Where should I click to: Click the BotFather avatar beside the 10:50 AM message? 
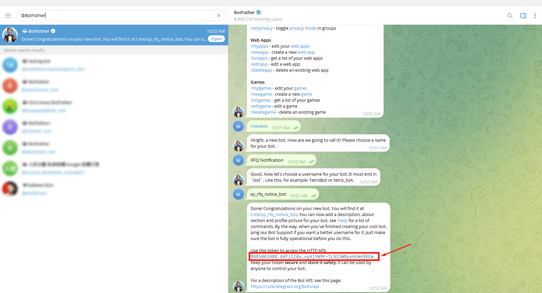(x=238, y=112)
